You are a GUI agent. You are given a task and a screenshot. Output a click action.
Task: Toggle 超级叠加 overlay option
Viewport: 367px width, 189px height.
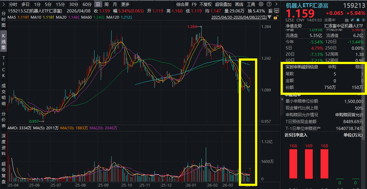(x=223, y=4)
